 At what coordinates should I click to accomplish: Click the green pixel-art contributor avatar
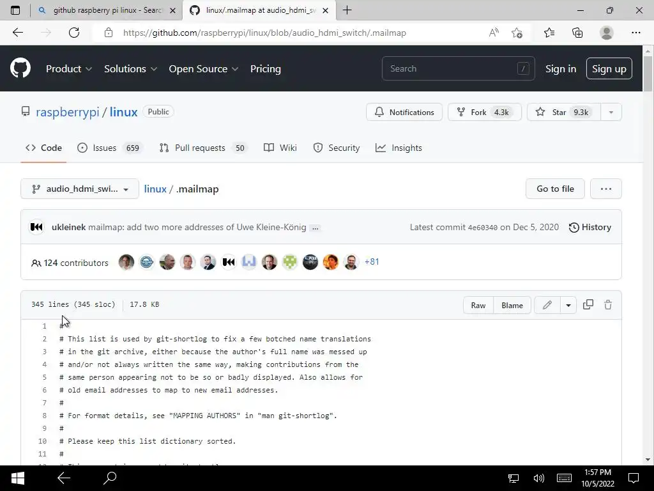coord(290,262)
